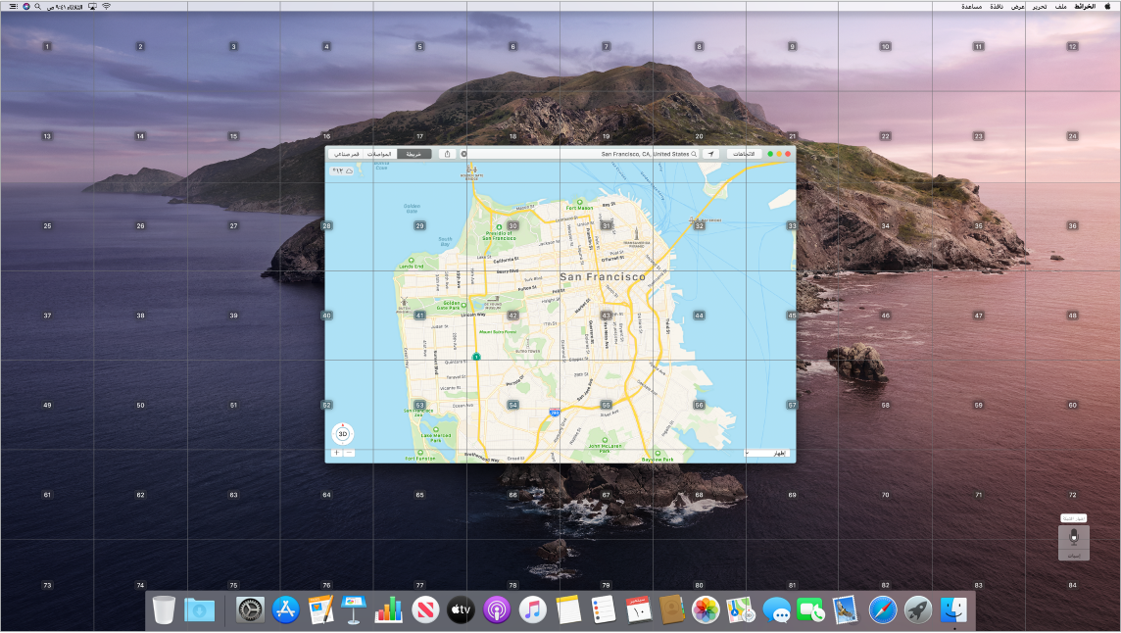This screenshot has height=633, width=1121.
Task: Open the View (عرض) menu
Action: coord(1018,6)
